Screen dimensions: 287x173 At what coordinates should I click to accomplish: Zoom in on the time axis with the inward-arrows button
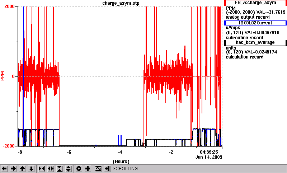[x=42, y=169]
